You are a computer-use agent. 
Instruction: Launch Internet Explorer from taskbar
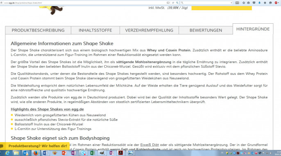[7, 153]
